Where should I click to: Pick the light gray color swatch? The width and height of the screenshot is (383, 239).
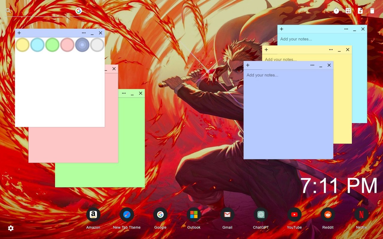(97, 45)
